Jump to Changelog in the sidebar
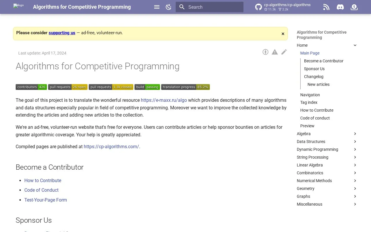Viewport: 371px width, 232px height. [314, 77]
